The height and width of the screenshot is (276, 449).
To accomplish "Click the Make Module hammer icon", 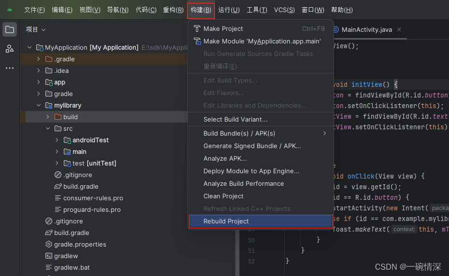I will [x=197, y=41].
